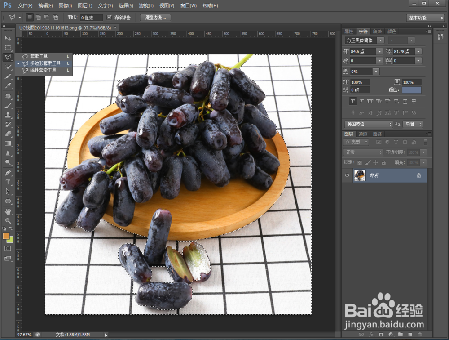The width and height of the screenshot is (449, 340).
Task: Select the Horizontal Type tool
Action: (x=8, y=182)
